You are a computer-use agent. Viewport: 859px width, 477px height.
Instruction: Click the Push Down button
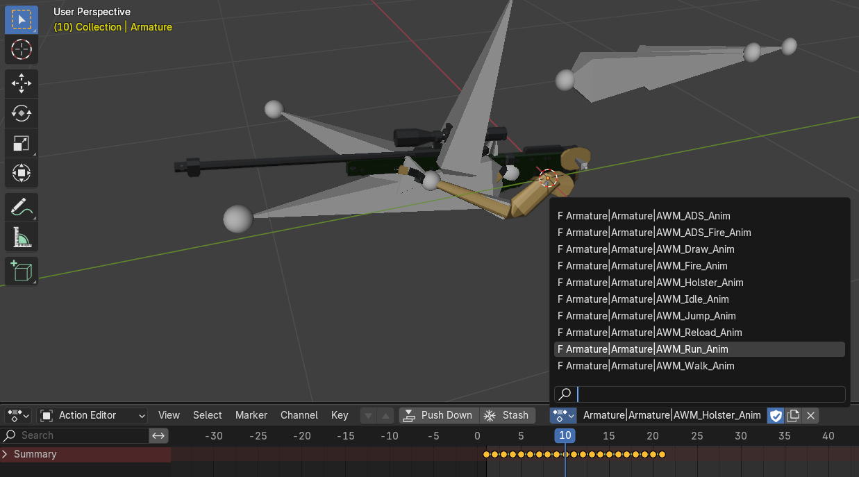tap(438, 415)
